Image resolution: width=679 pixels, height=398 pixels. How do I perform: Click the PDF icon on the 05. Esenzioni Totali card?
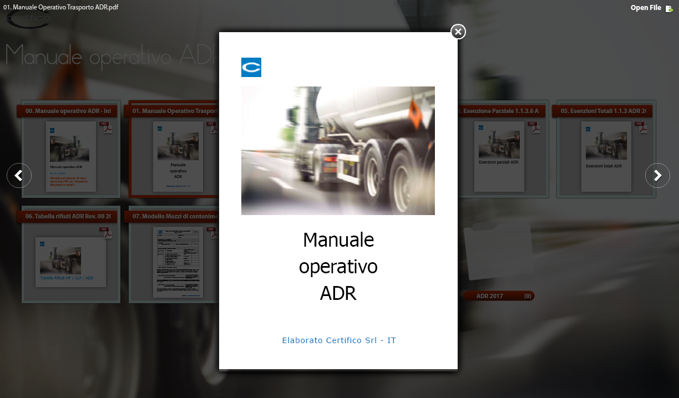pos(642,127)
